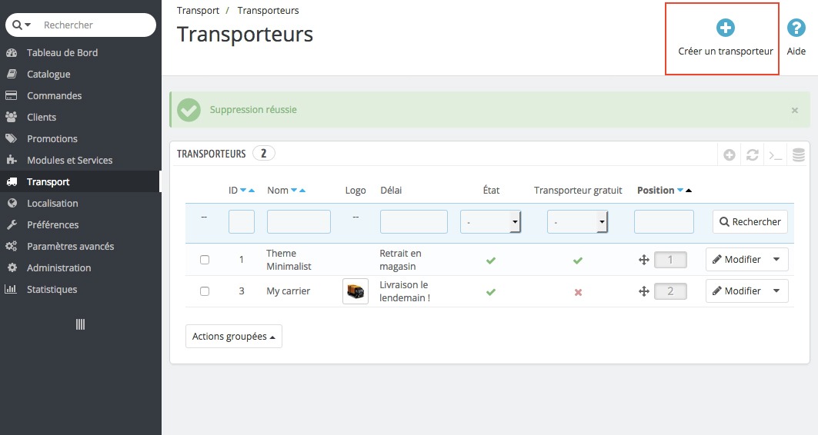Select the checkbox for Theme Minimalist row
Viewport: 818px width, 435px height.
205,260
